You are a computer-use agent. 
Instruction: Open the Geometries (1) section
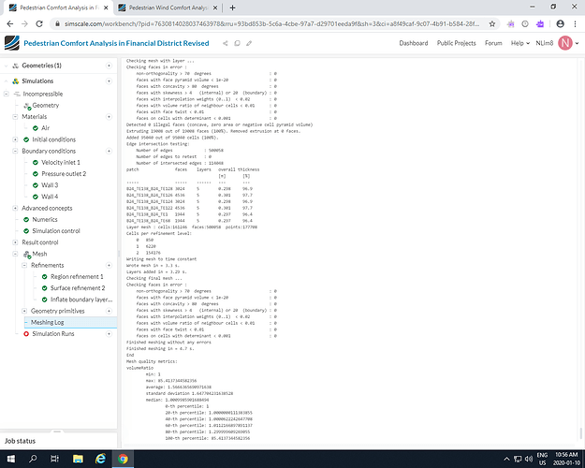(41, 66)
